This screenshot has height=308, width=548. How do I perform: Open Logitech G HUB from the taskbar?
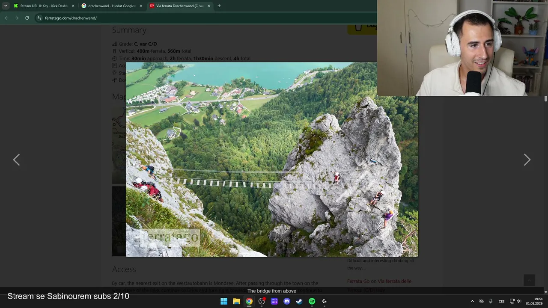pos(325,301)
